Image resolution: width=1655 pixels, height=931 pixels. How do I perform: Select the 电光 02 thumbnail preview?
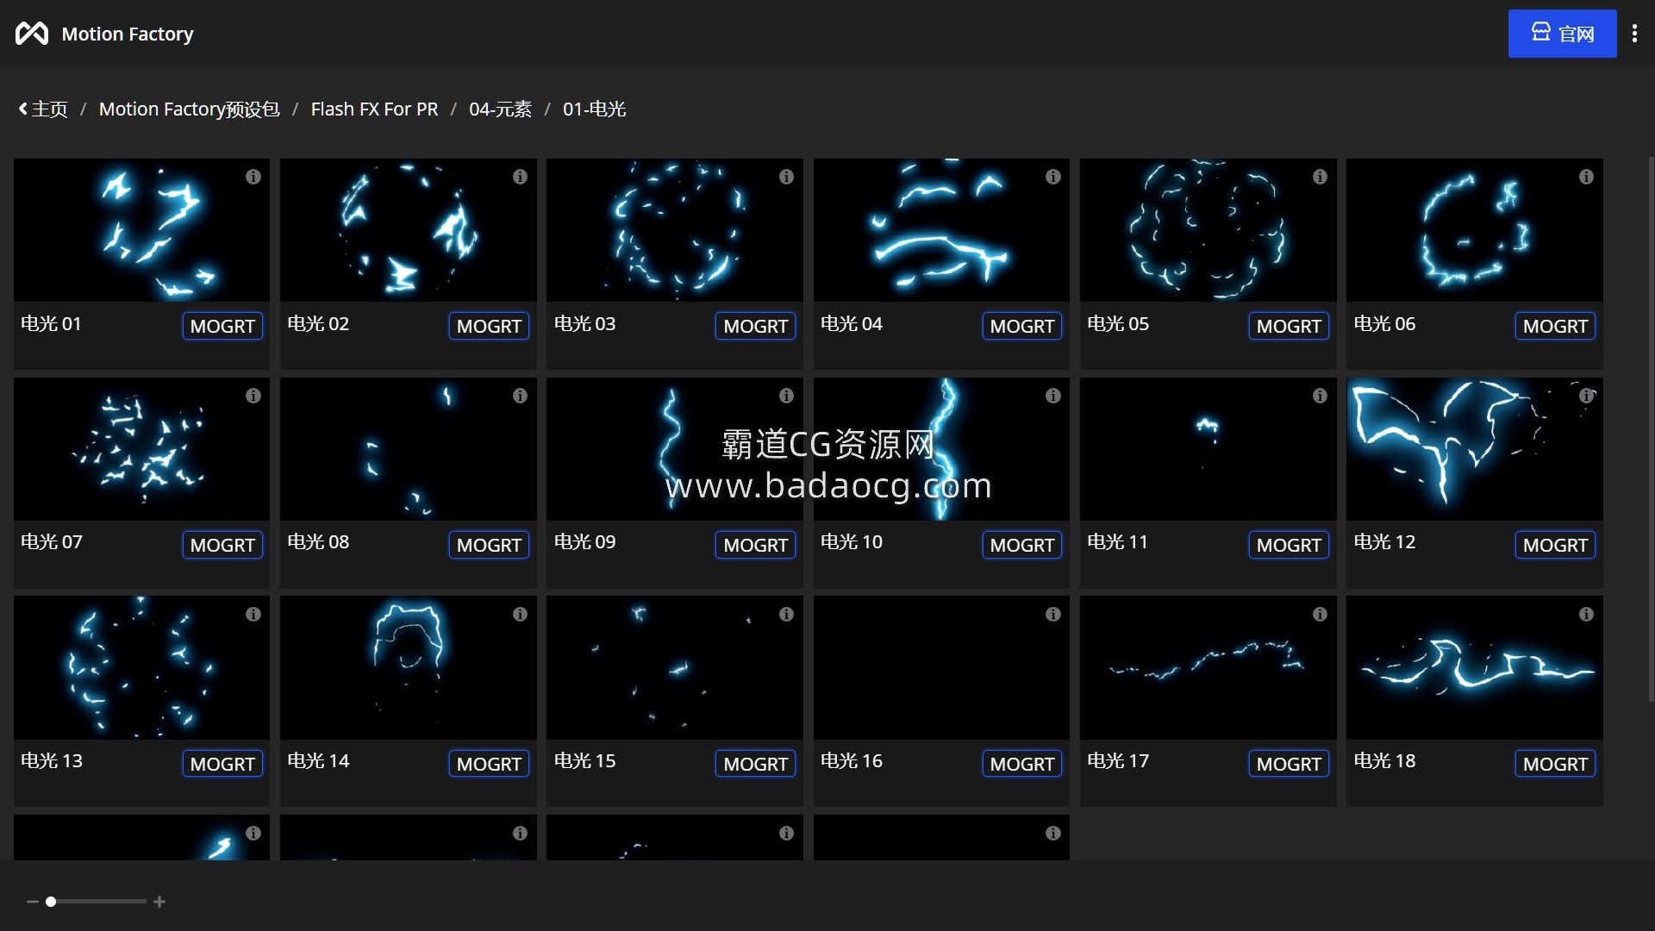tap(408, 230)
